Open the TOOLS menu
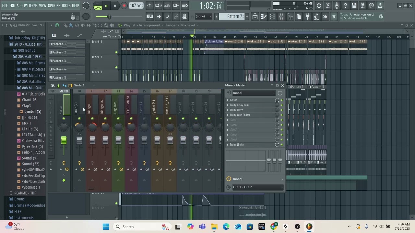Viewport: 415px width, 233px height. click(x=66, y=6)
